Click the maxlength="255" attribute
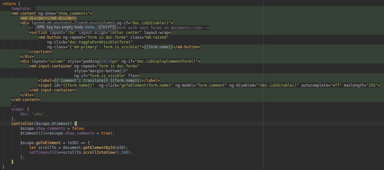Viewport: 384px width, 170px height. coord(361,85)
